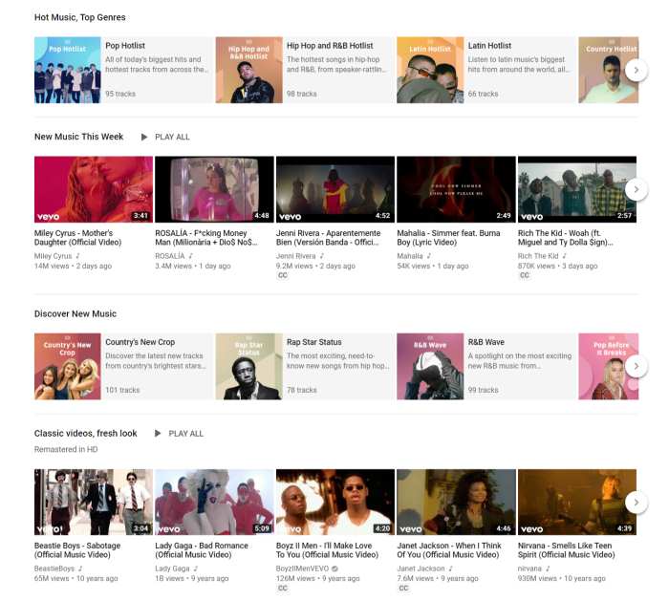Open the Rap Star Status playlist cover

tap(248, 366)
